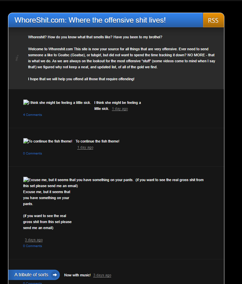Click '1 day ago' on the fish theme post

tap(85, 147)
